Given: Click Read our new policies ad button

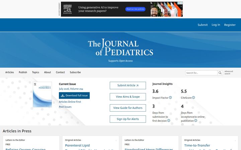Looking at the screenshot, I should 136,9.
